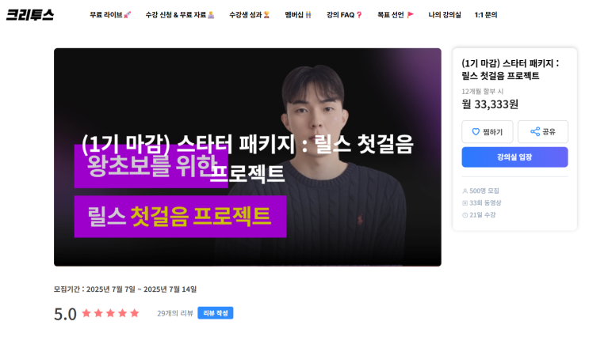Click the 리뷰 작성 button
Screen dimensions: 589x344
[216, 313]
